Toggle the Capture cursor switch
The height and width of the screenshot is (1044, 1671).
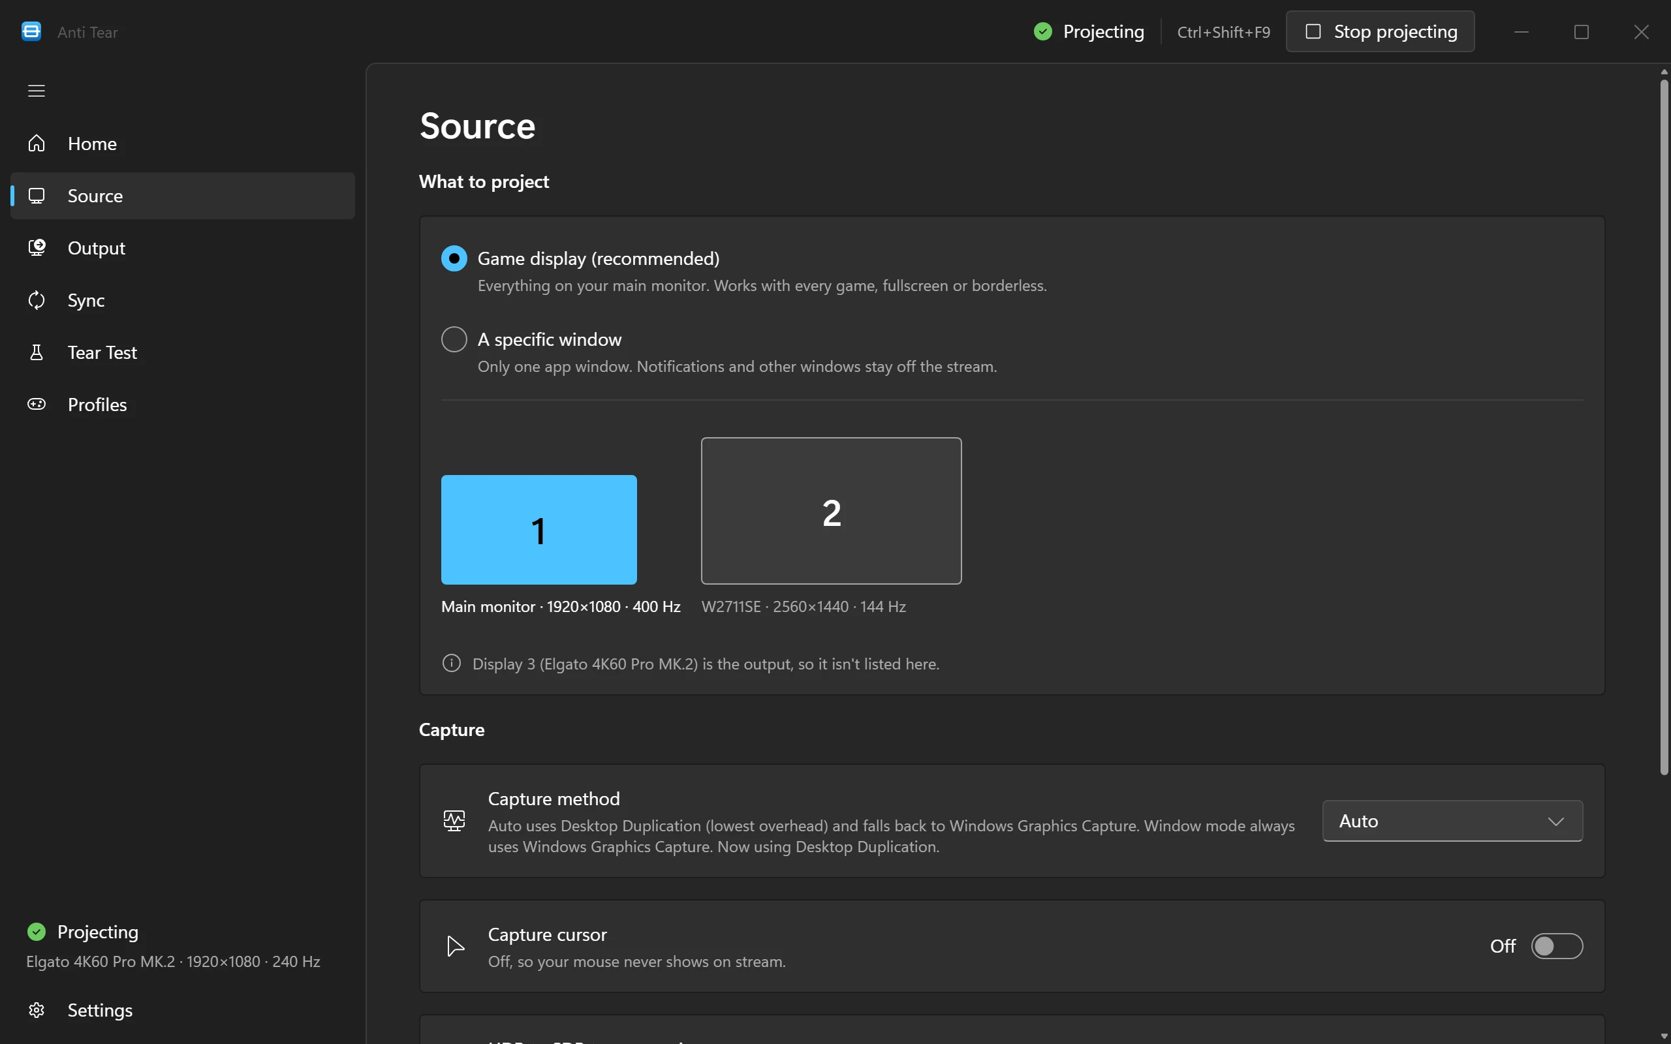click(1556, 946)
